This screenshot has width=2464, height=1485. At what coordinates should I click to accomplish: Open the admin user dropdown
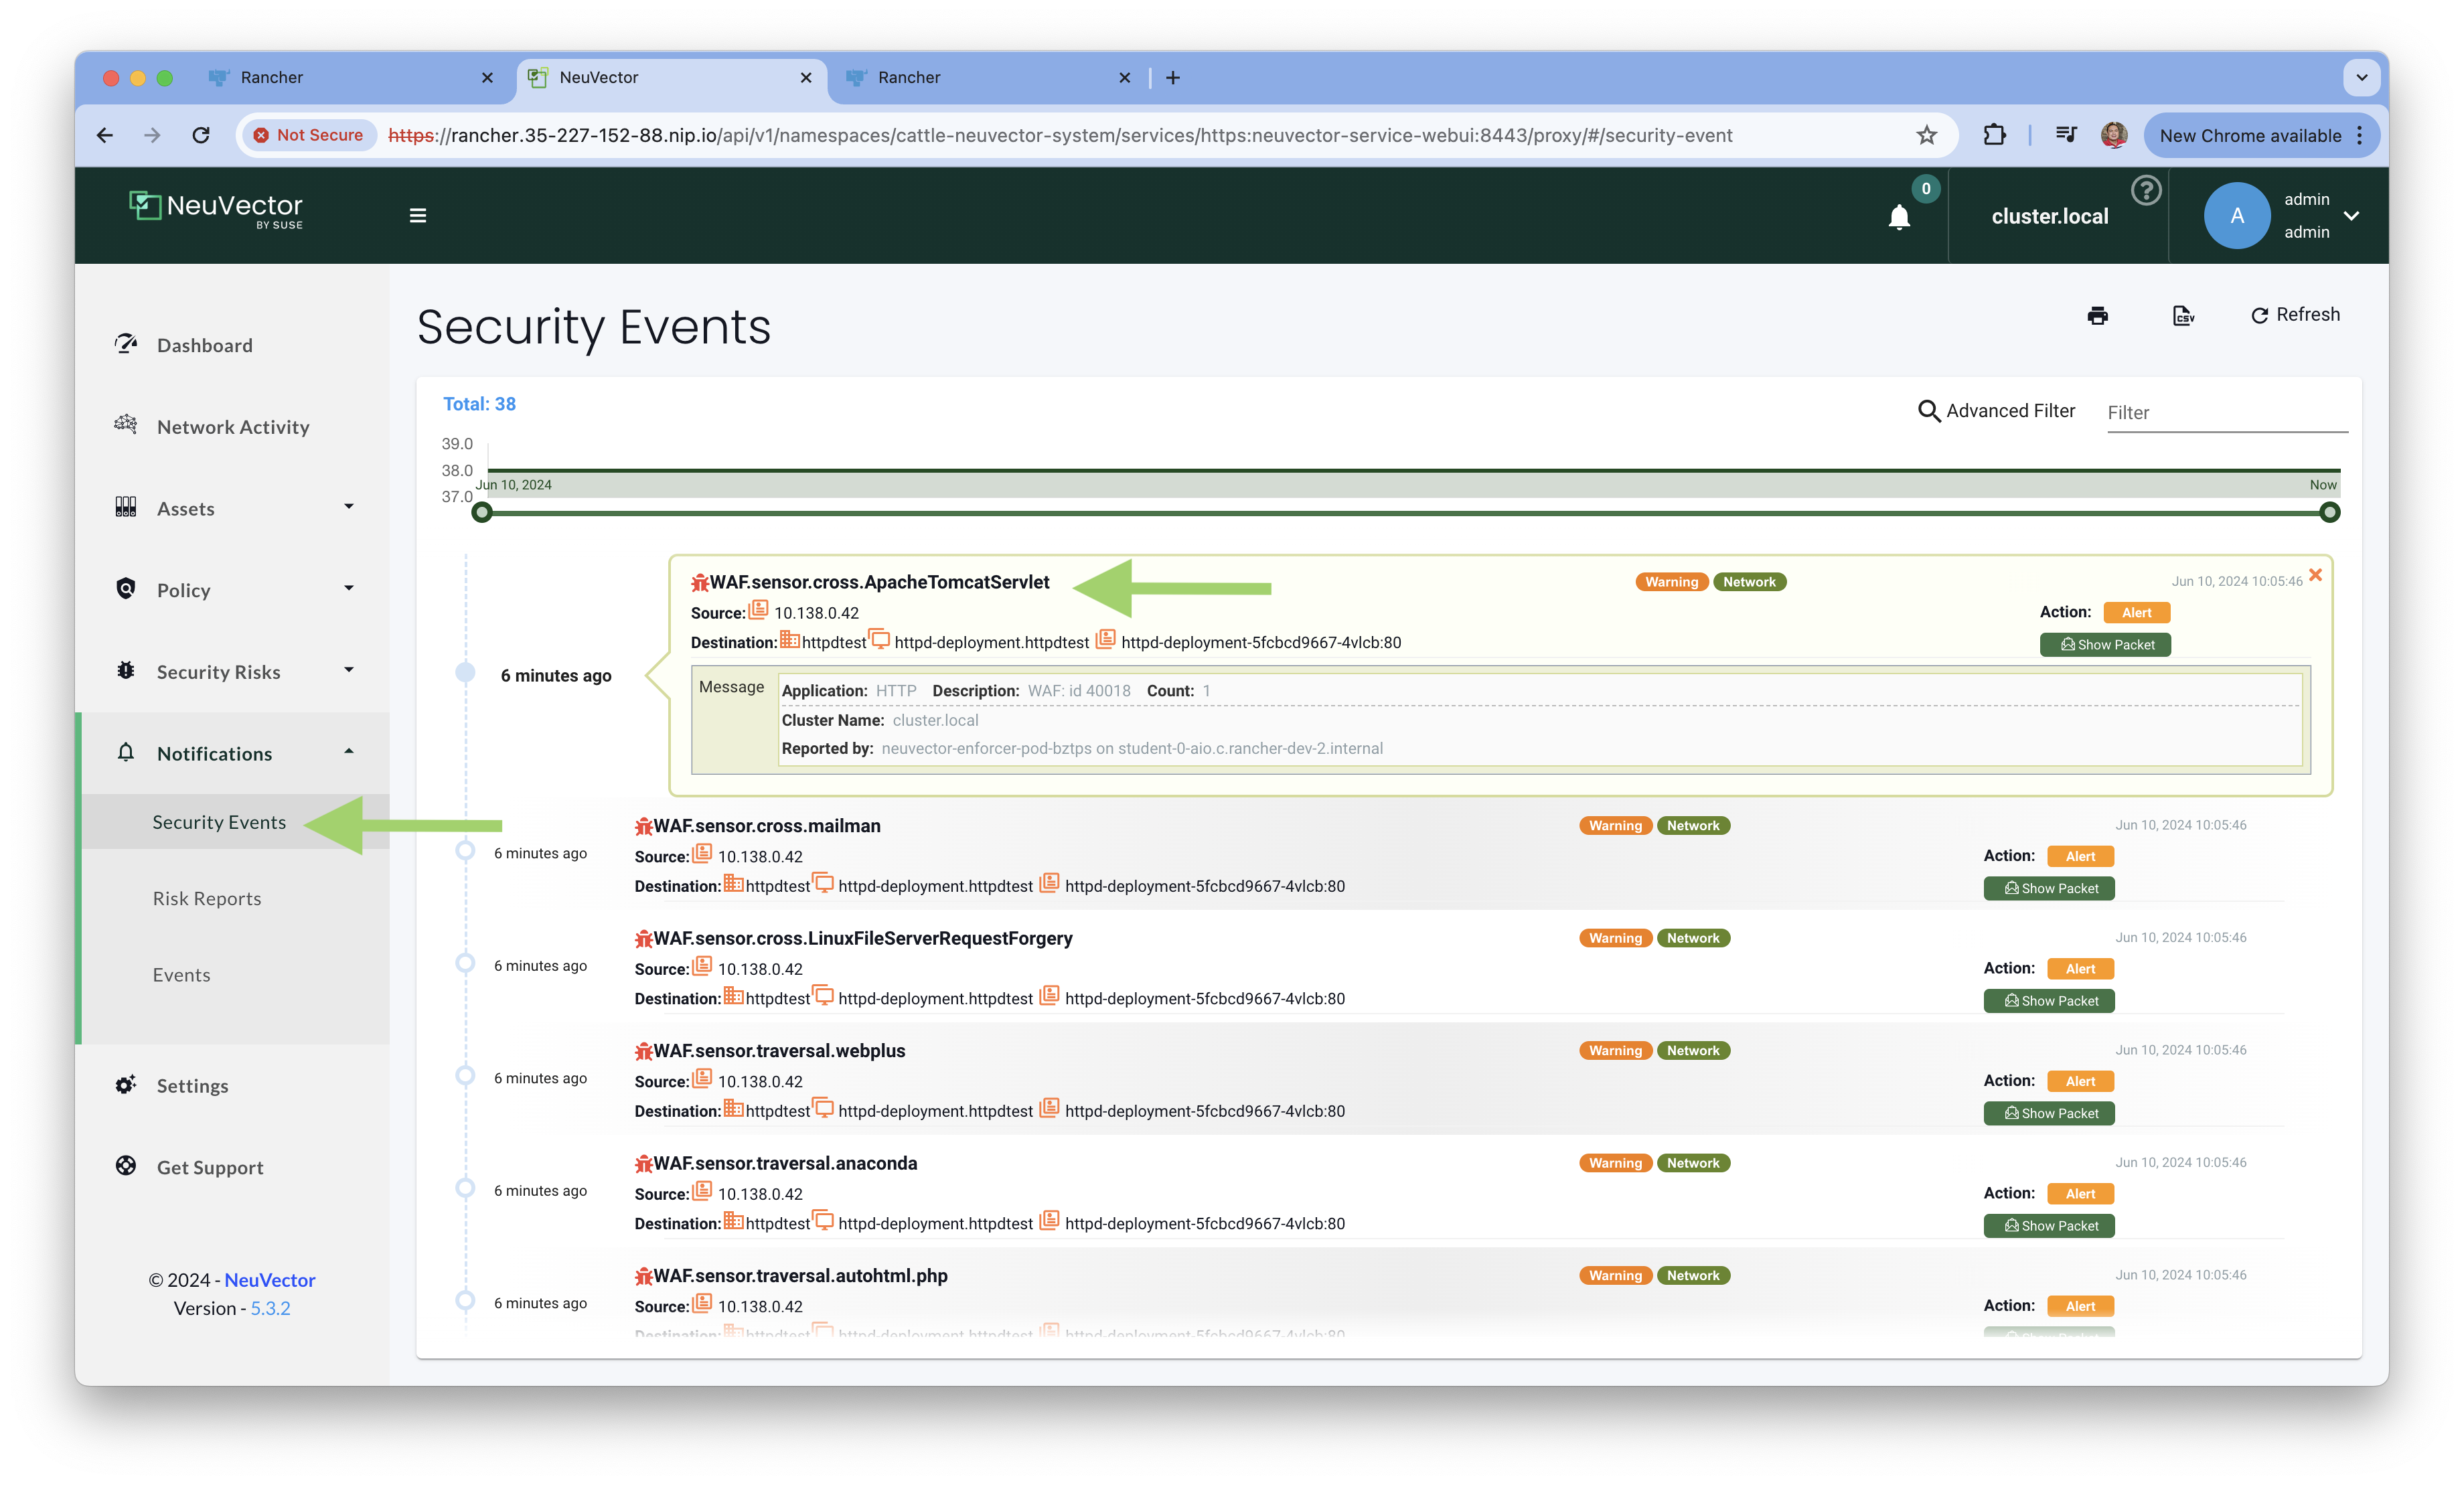(2352, 216)
